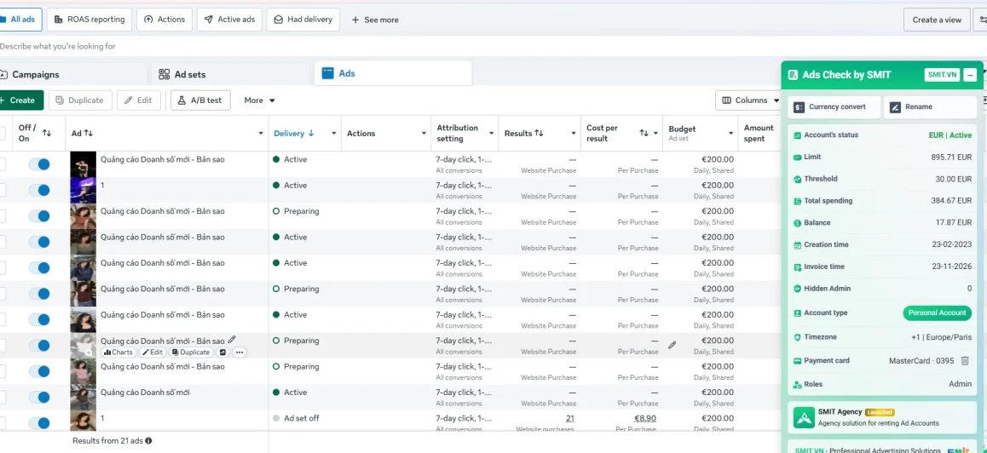Open the Actions view at the top
Viewport: 987px width, 453px height.
[x=164, y=20]
